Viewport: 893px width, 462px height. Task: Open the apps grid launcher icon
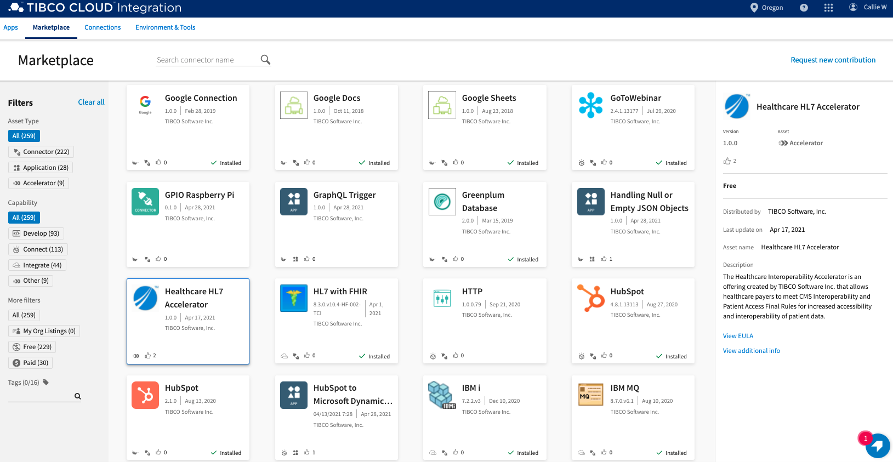(828, 8)
